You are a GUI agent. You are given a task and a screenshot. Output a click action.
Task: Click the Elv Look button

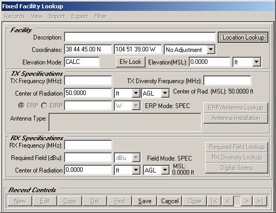point(130,62)
